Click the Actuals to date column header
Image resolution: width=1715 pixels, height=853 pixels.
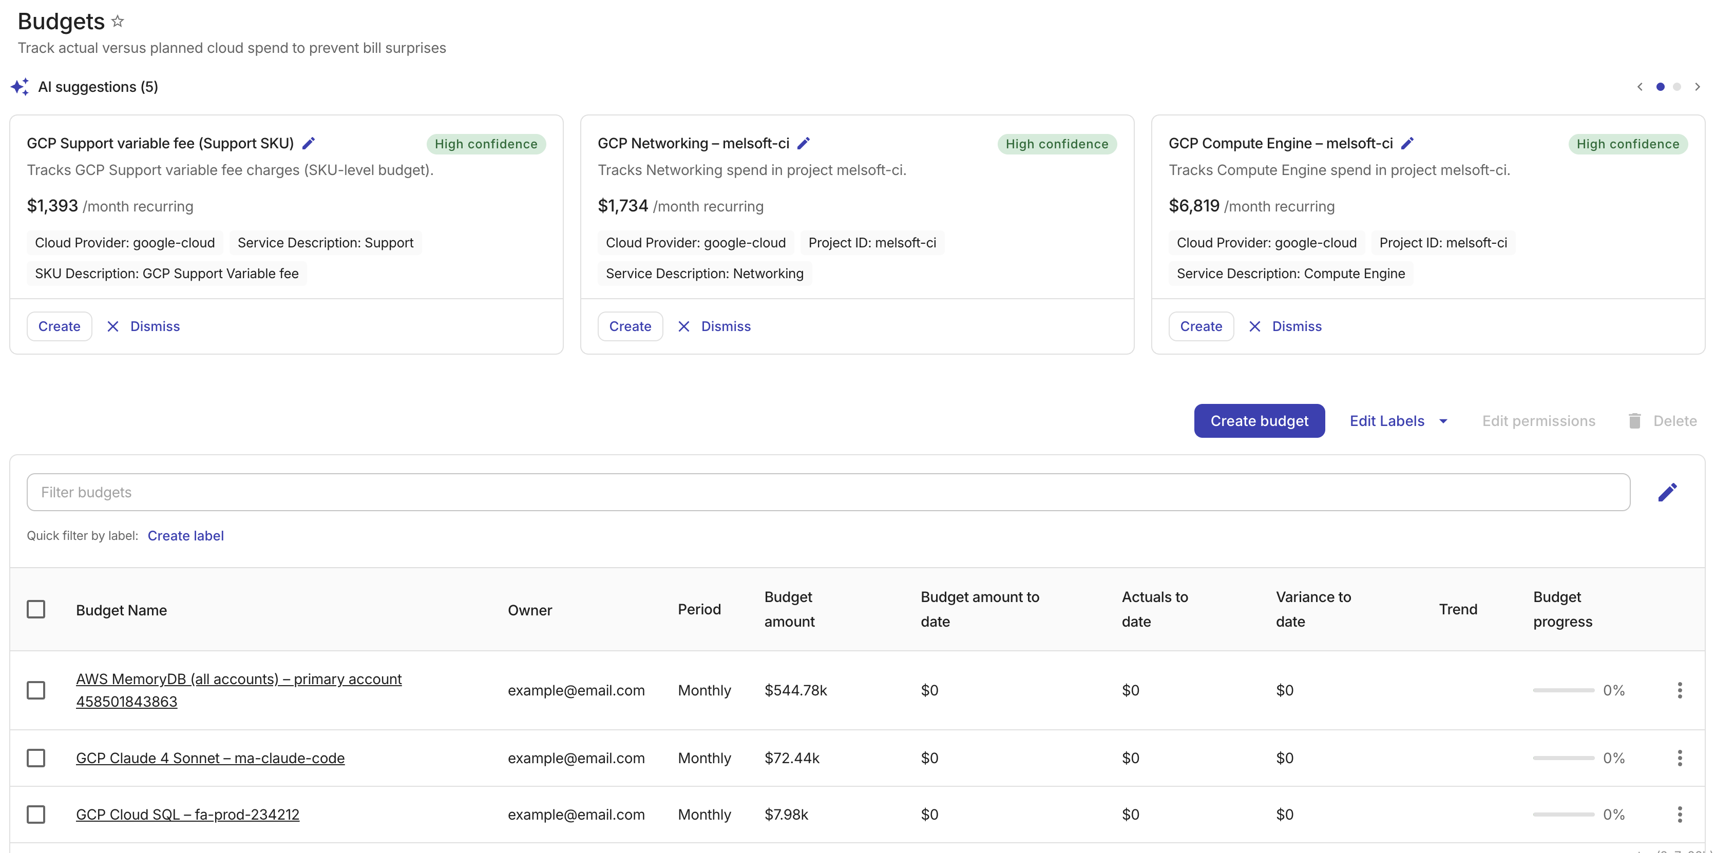pos(1155,610)
